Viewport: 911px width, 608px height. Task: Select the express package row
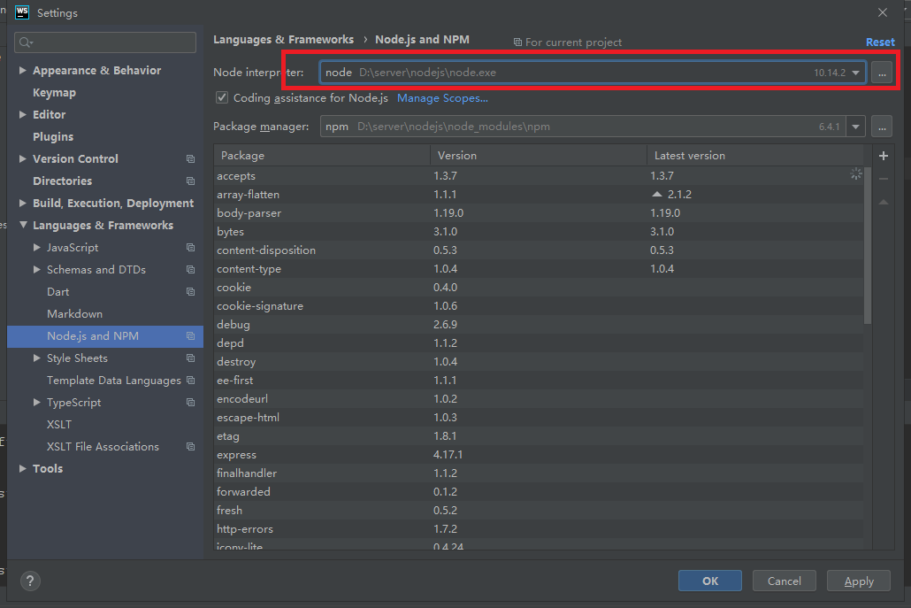point(538,455)
